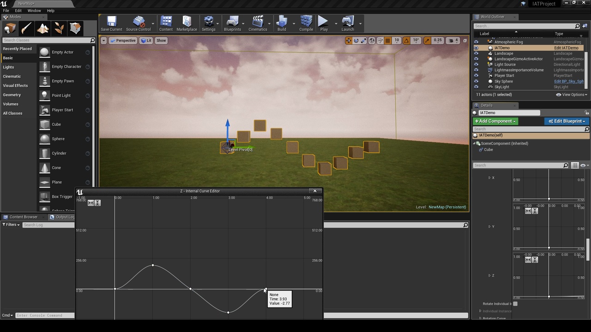Open the Perspective view dropdown
This screenshot has width=591, height=332.
(123, 41)
